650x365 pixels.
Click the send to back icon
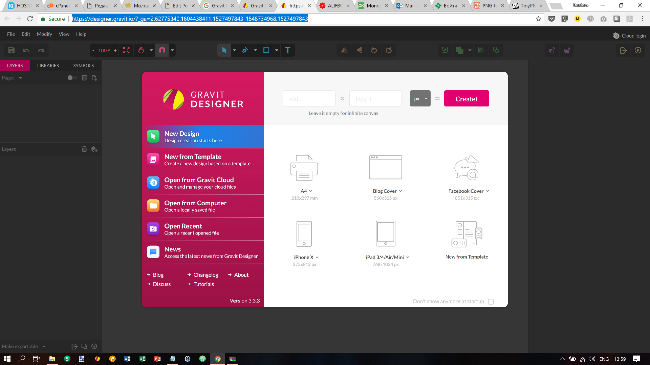point(567,50)
